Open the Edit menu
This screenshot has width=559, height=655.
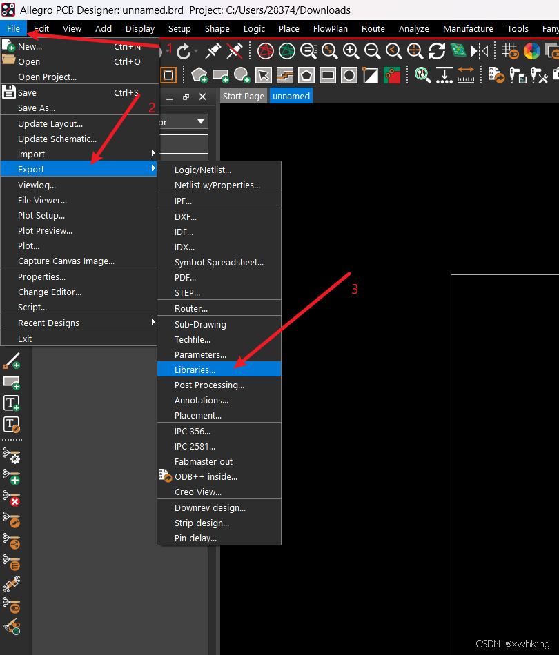point(41,28)
